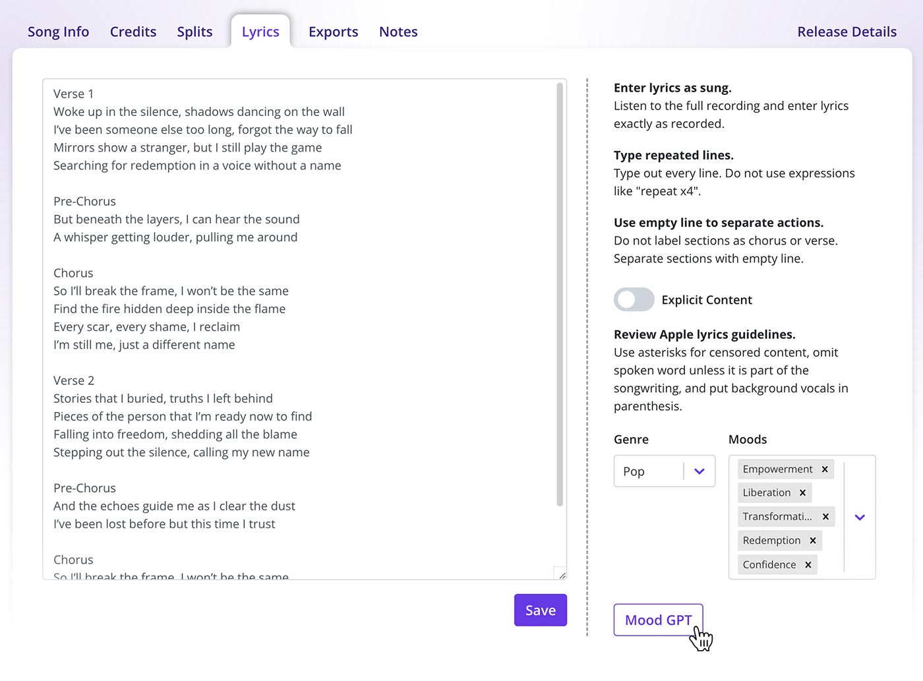
Task: Remove the Liberation mood tag
Action: point(802,493)
